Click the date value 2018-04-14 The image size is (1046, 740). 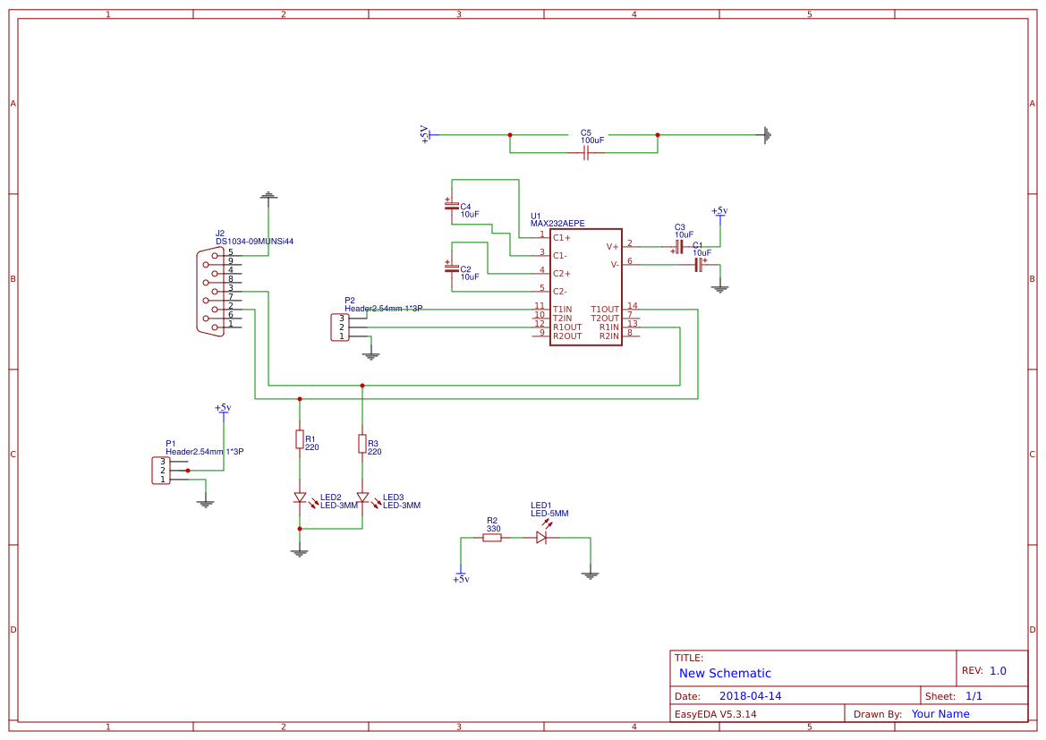753,695
